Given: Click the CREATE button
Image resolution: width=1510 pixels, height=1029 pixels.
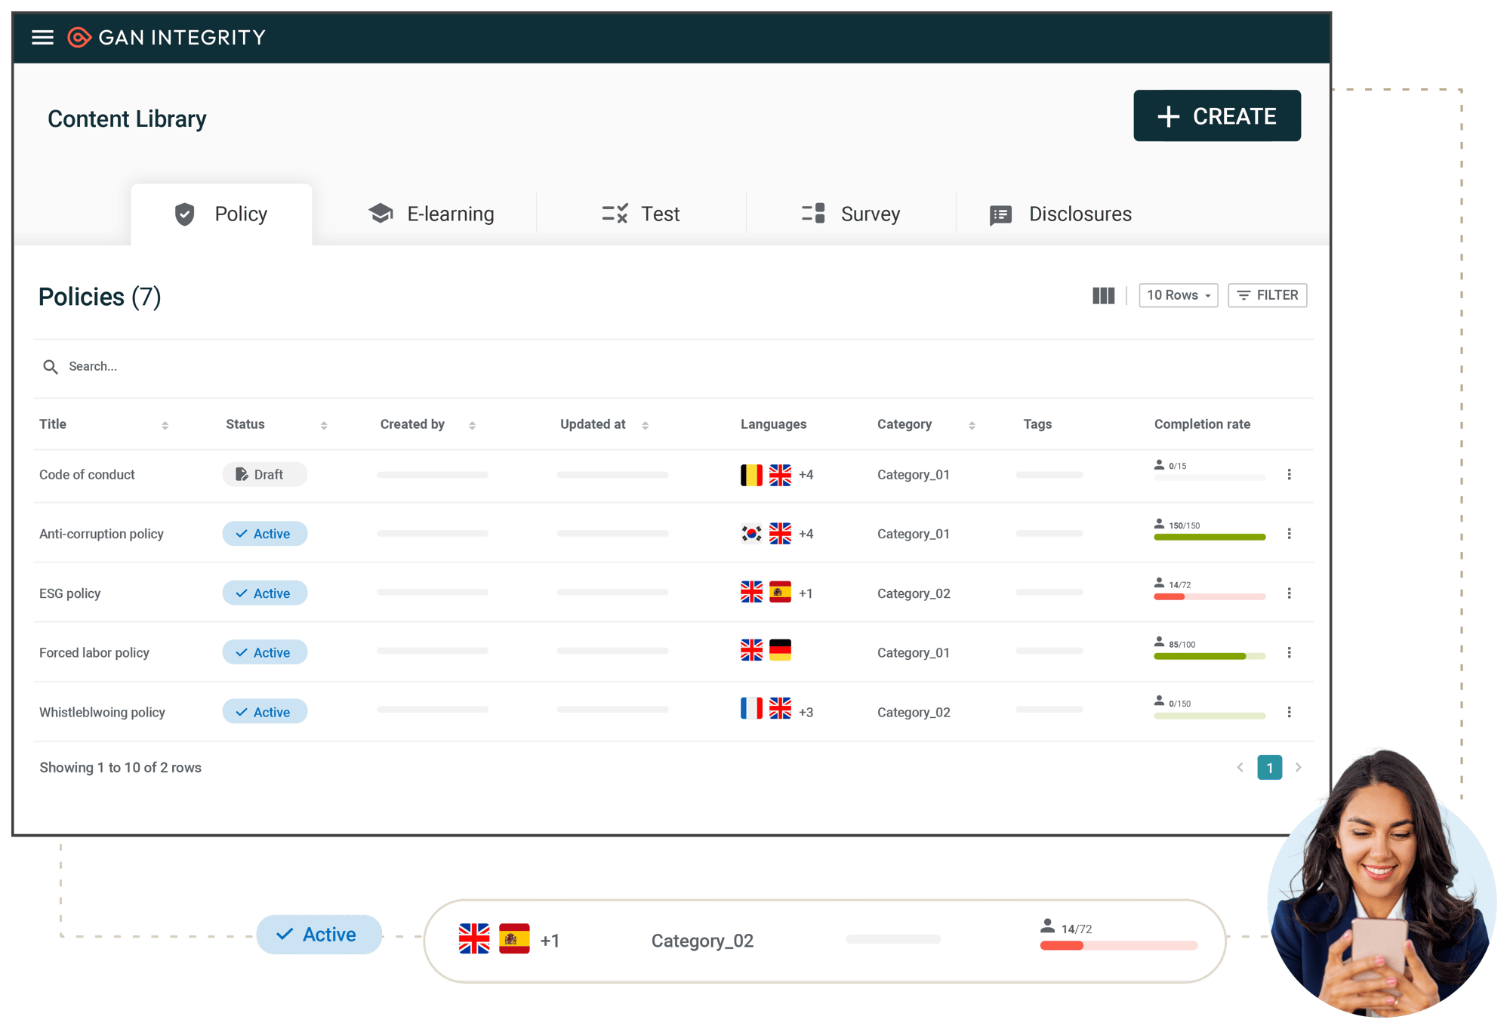Looking at the screenshot, I should click(x=1216, y=116).
